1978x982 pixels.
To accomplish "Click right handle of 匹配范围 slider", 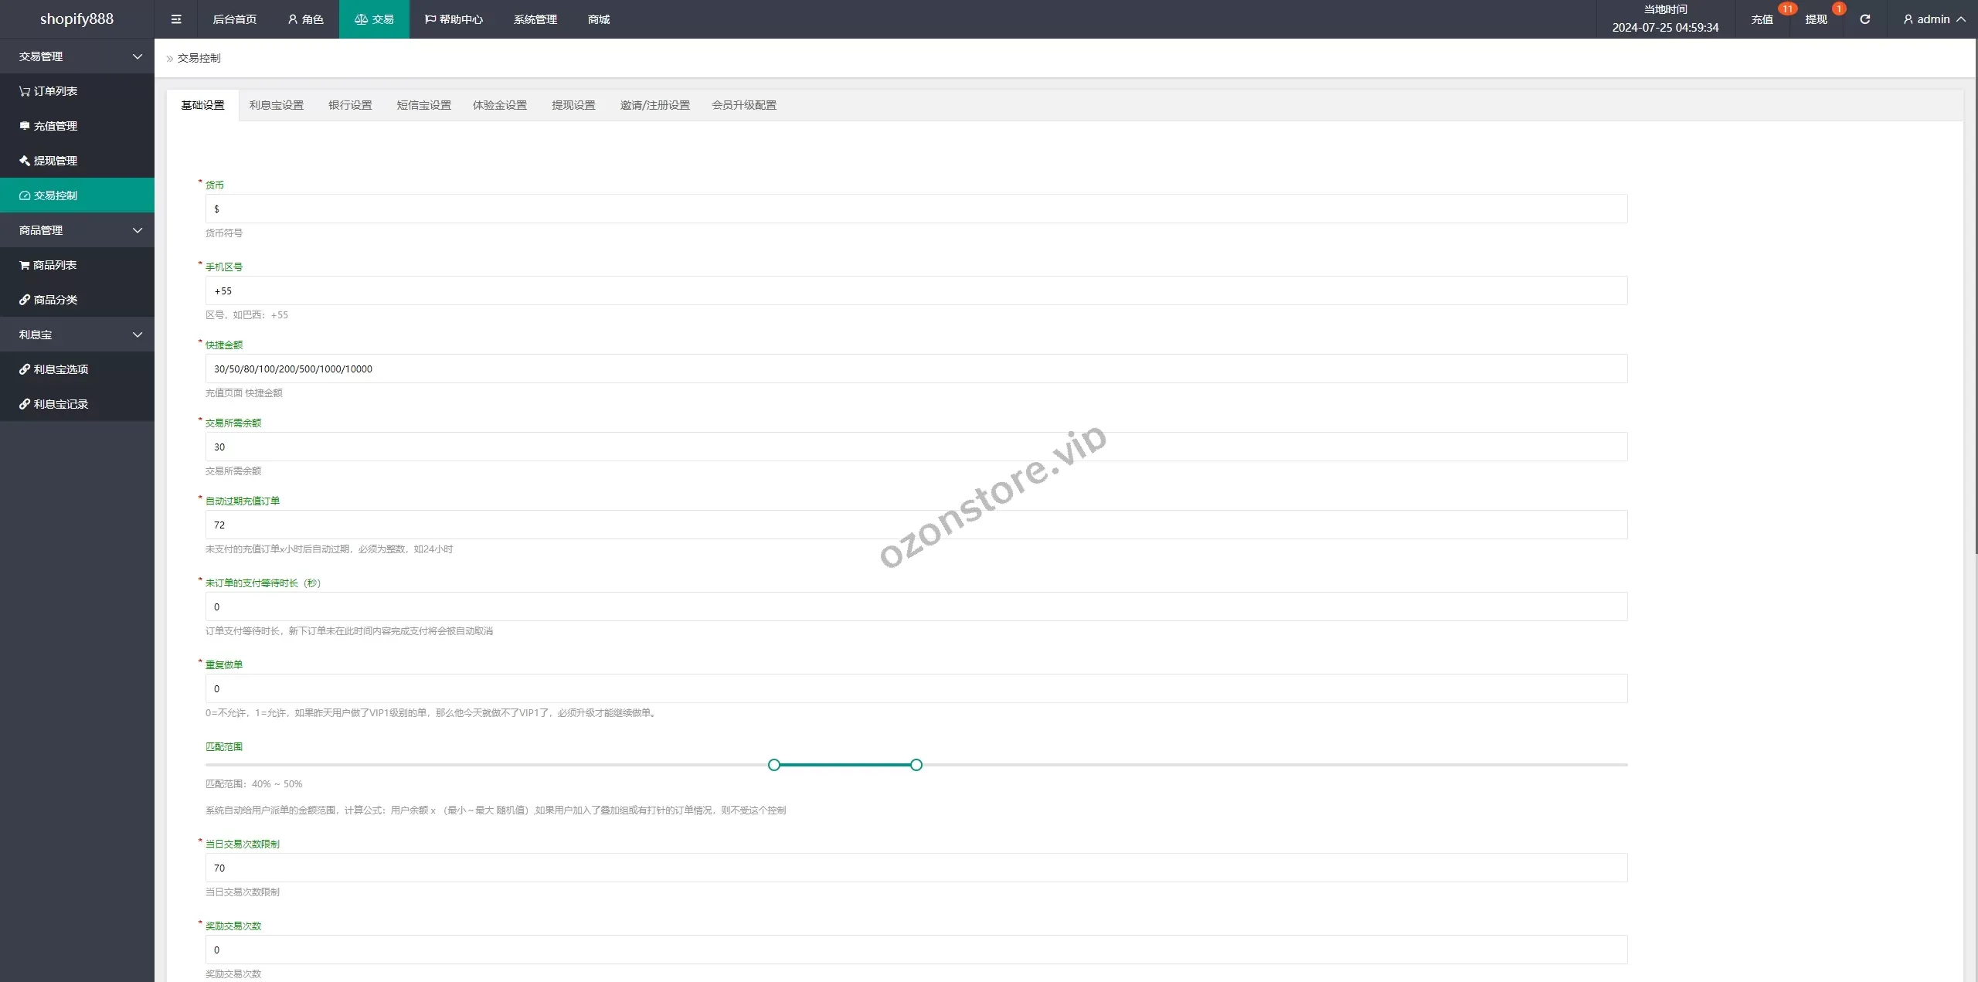I will [x=916, y=765].
